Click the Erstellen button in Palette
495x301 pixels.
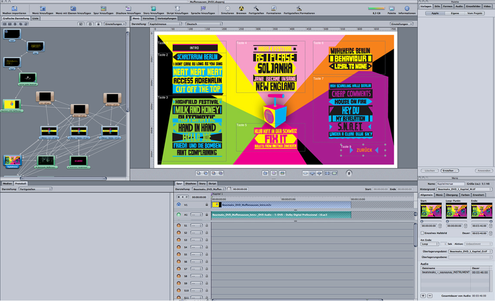[450, 171]
